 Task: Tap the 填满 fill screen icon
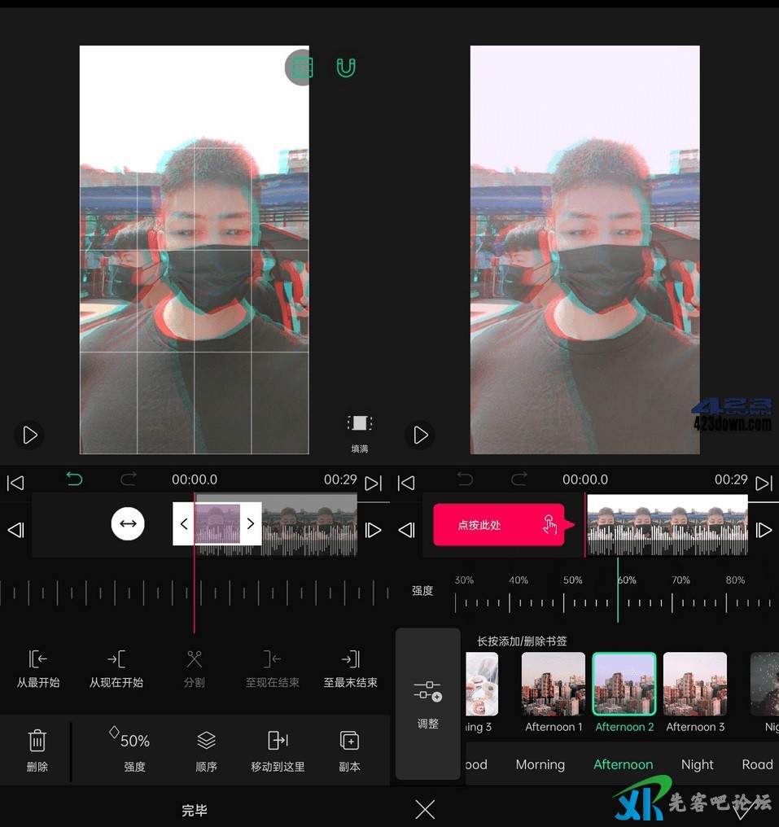359,424
